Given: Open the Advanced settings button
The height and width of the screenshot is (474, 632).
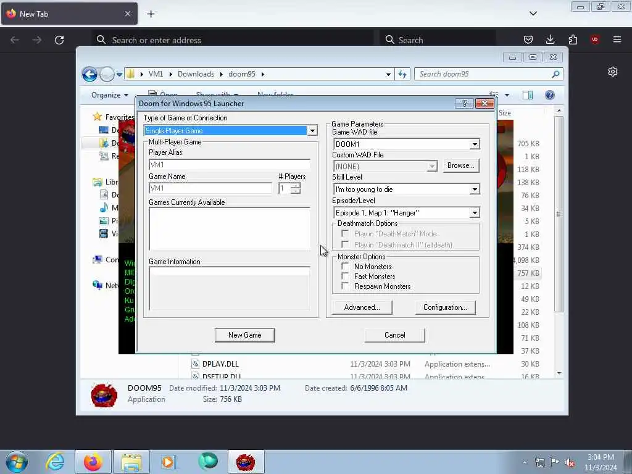Looking at the screenshot, I should coord(362,307).
